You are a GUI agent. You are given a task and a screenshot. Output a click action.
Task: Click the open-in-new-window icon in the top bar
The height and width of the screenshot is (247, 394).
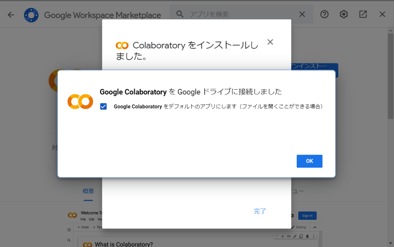pos(363,14)
